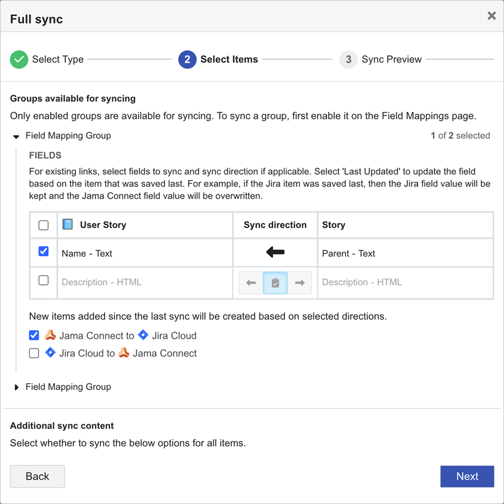Click the Back button
This screenshot has width=504, height=504.
pyautogui.click(x=37, y=476)
